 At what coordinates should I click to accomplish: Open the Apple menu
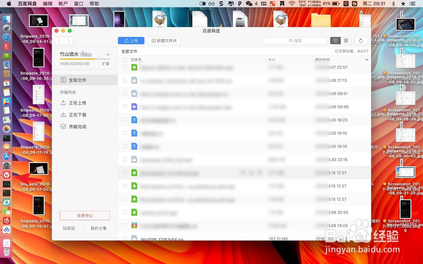tap(9, 3)
